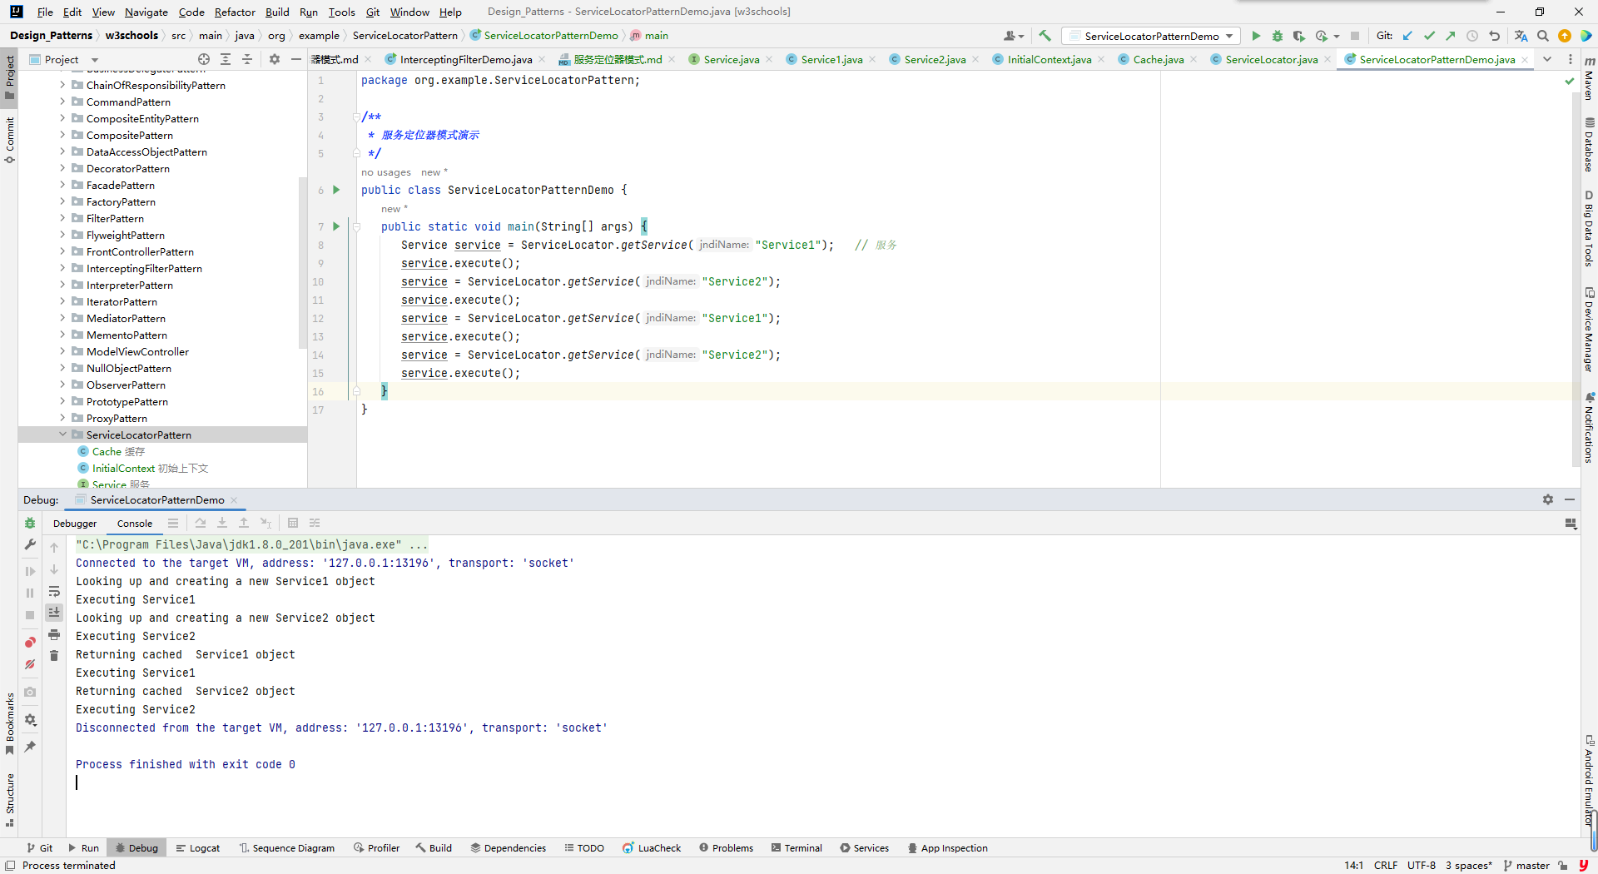This screenshot has width=1598, height=874.
Task: Expand the ObserverPattern folder
Action: (x=62, y=385)
